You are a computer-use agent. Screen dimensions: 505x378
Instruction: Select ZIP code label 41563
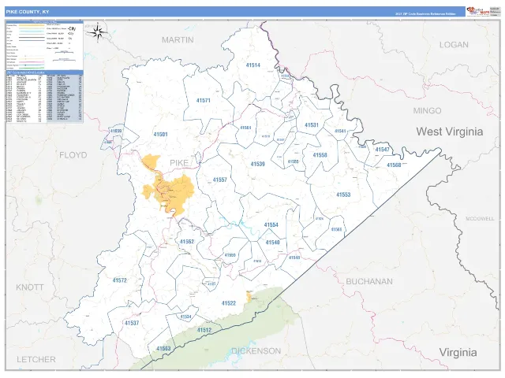(163, 349)
